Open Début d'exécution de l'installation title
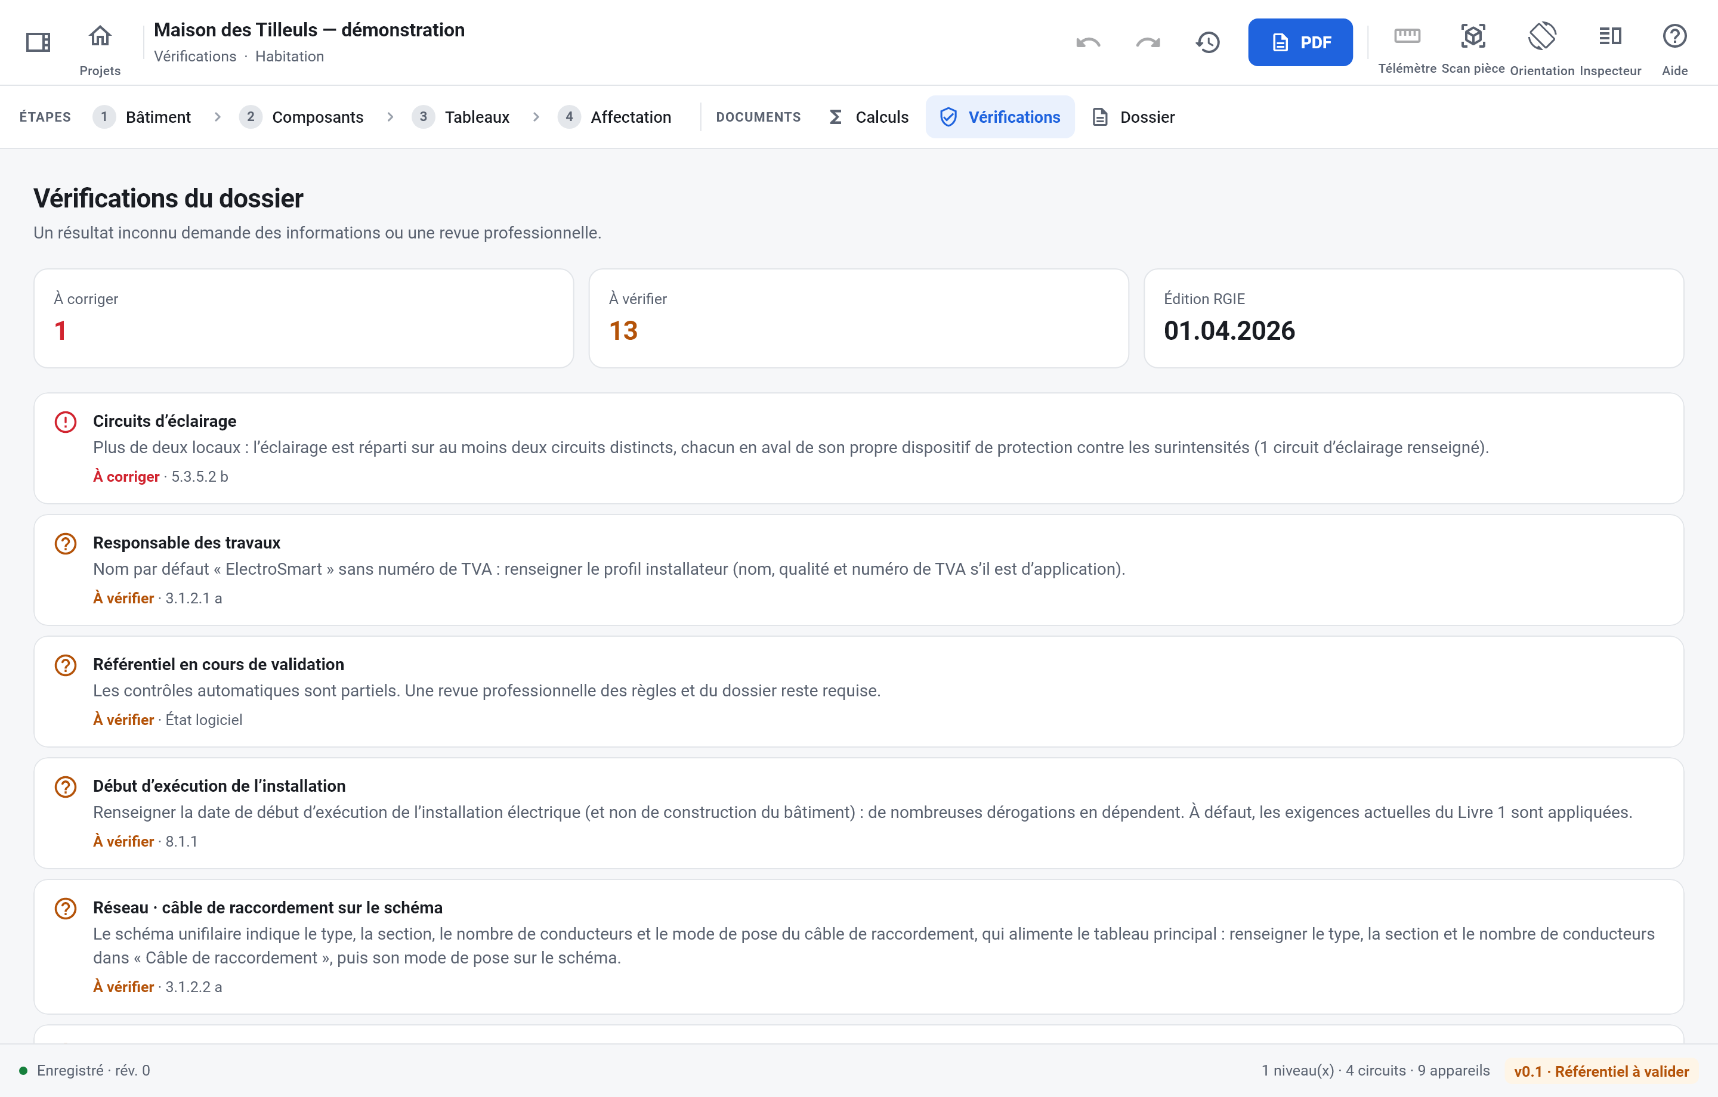 (220, 786)
